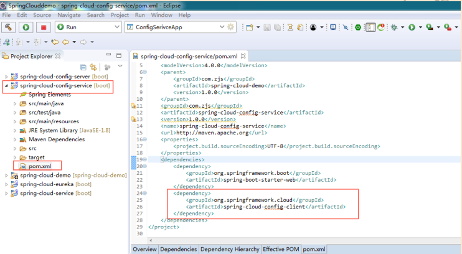Select pom.xml in Project Explorer
Viewport: 462px width, 254px height.
40,166
